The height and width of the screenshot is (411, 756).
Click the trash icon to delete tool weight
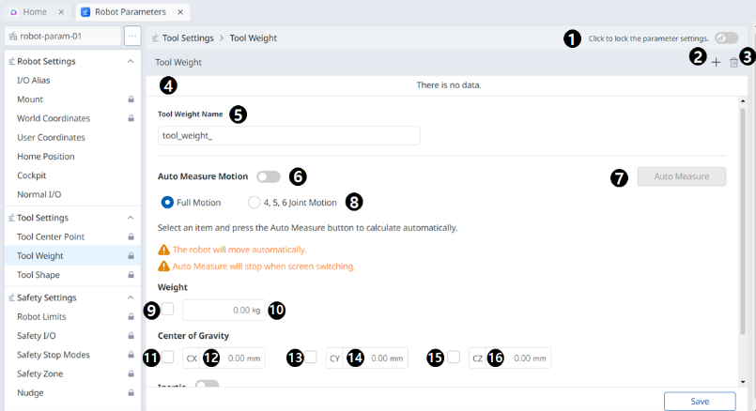point(733,62)
